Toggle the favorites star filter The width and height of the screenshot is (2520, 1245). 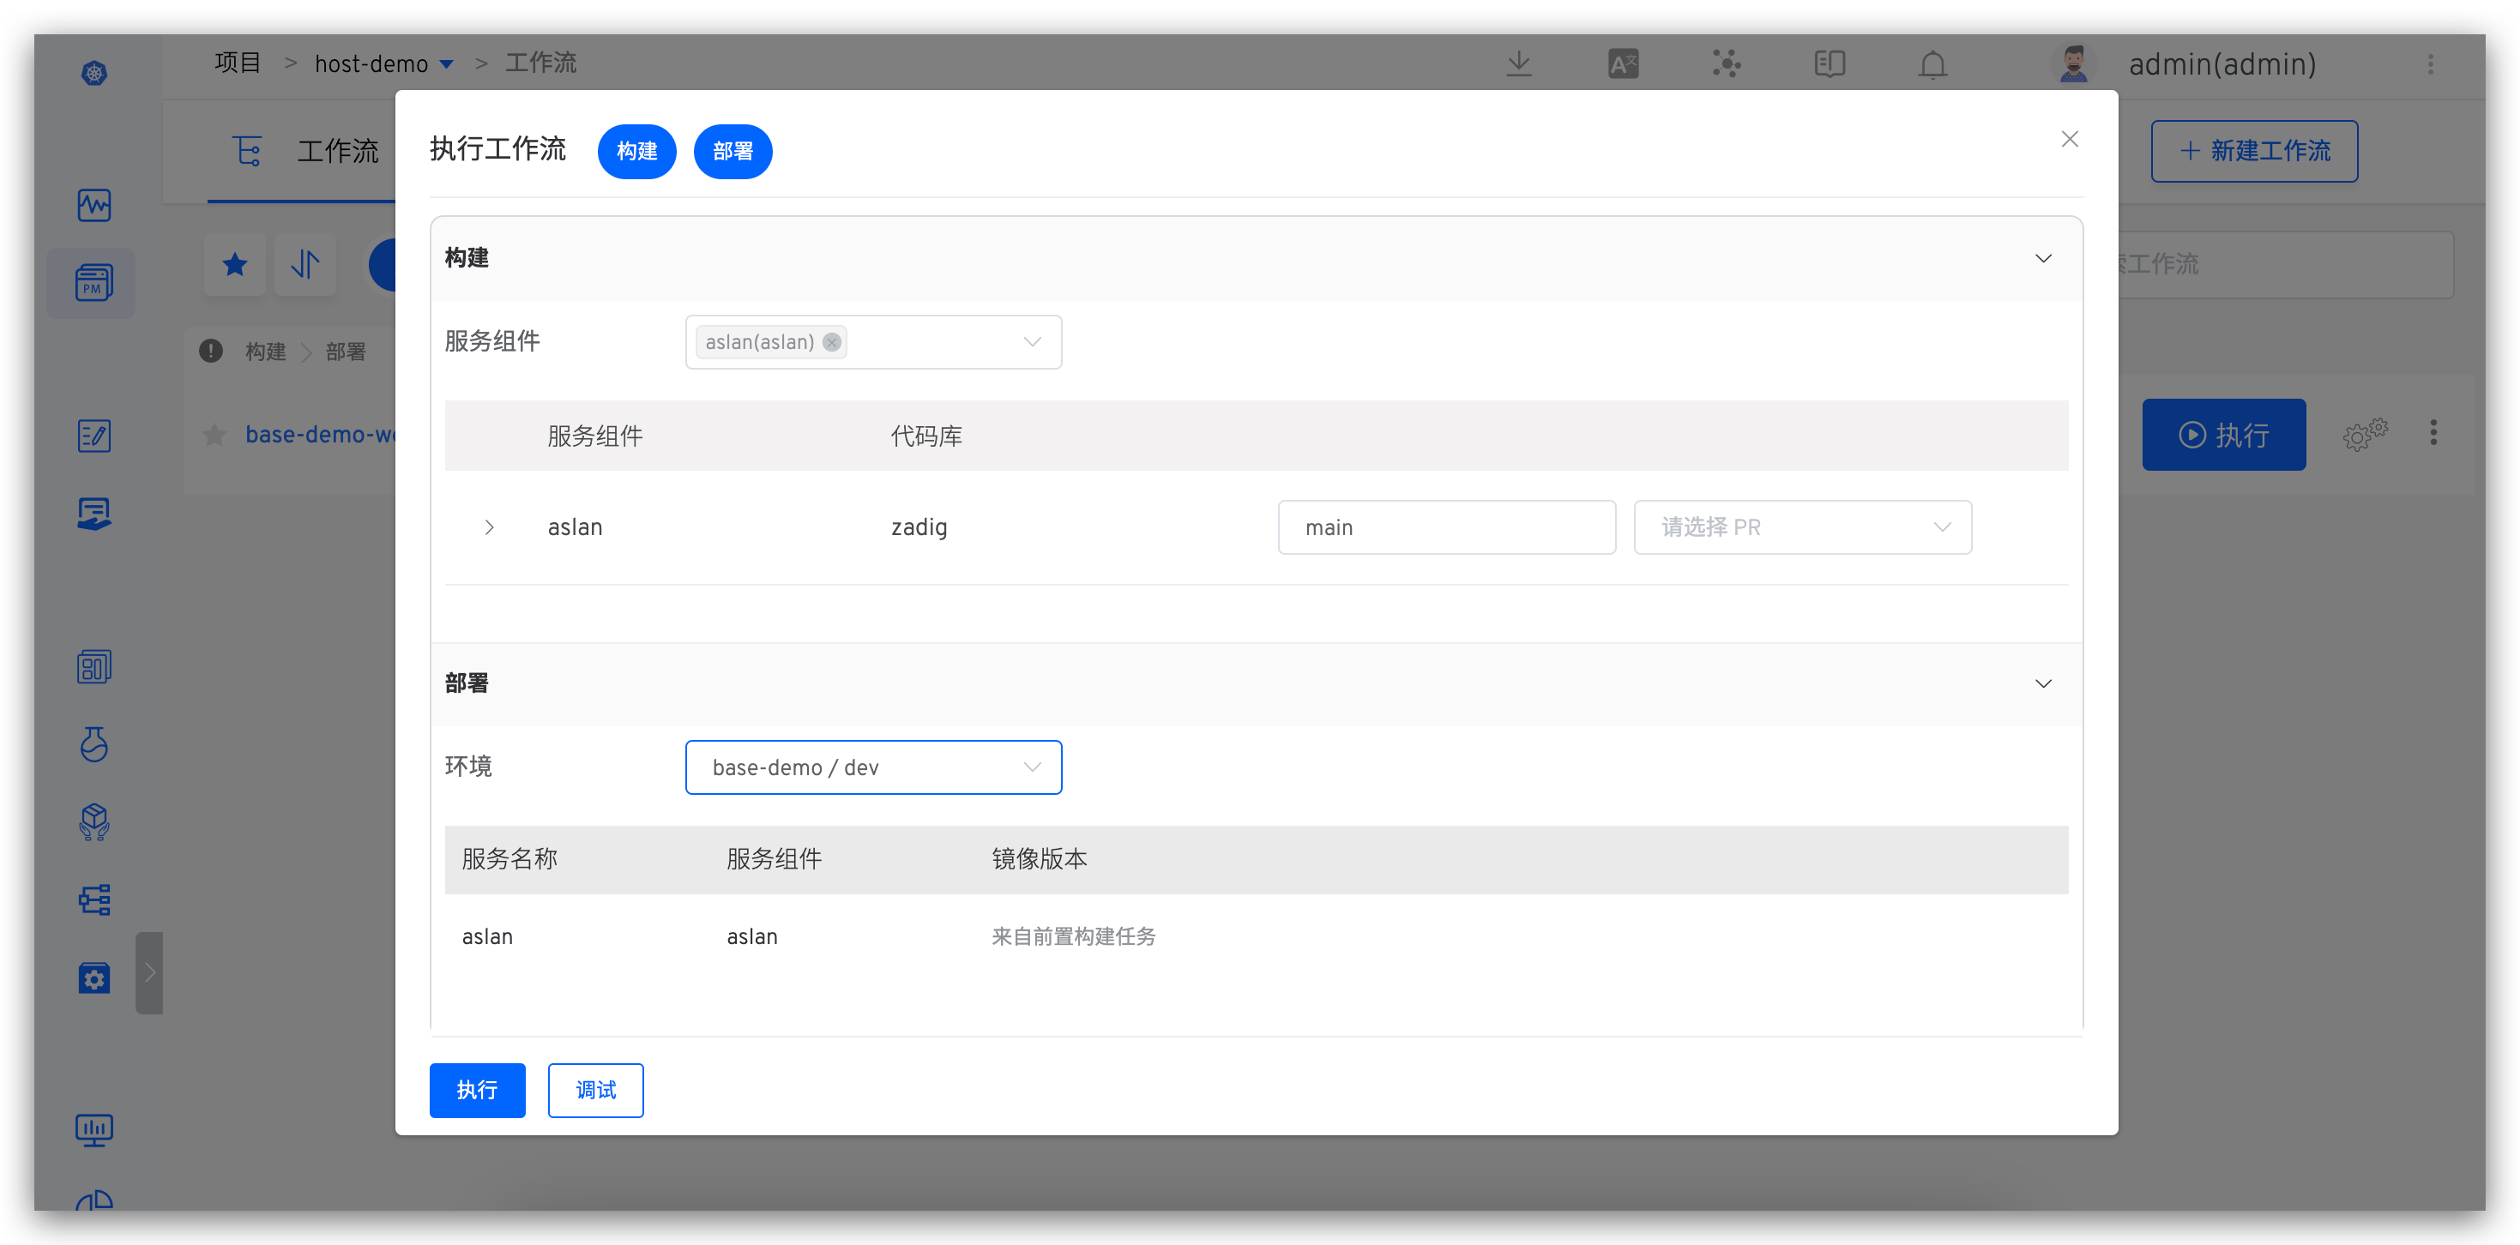pyautogui.click(x=235, y=264)
